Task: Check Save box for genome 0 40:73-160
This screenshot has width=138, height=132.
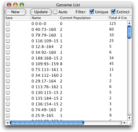Action: click(x=8, y=29)
